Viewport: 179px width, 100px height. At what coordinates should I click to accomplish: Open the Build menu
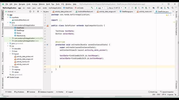(x=48, y=4)
